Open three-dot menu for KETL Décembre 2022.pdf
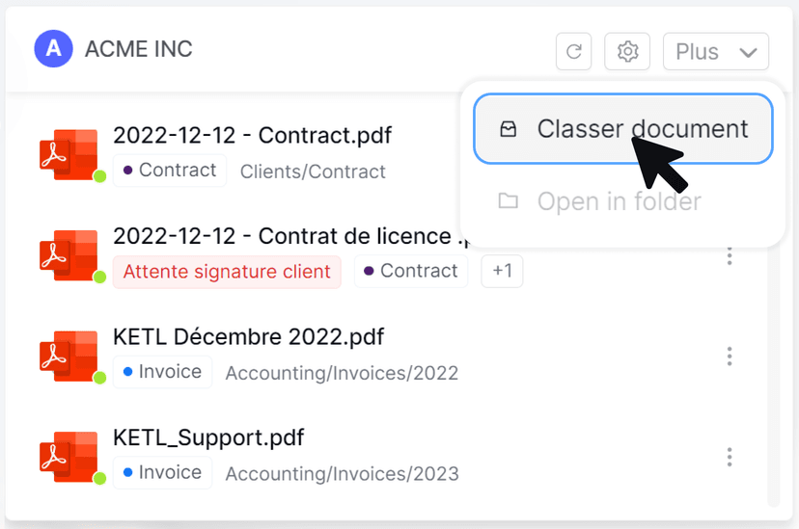 pos(730,357)
